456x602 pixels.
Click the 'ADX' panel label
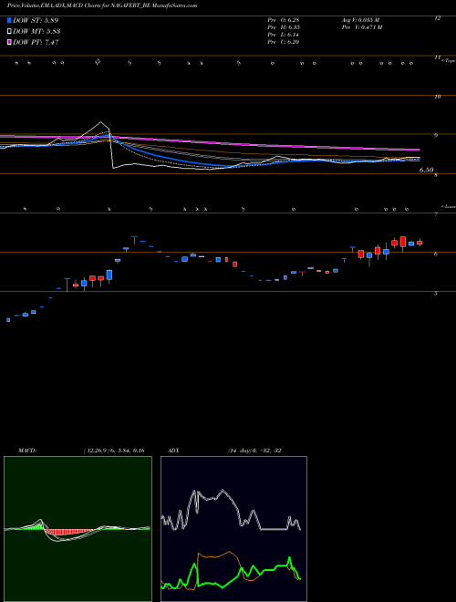(173, 451)
